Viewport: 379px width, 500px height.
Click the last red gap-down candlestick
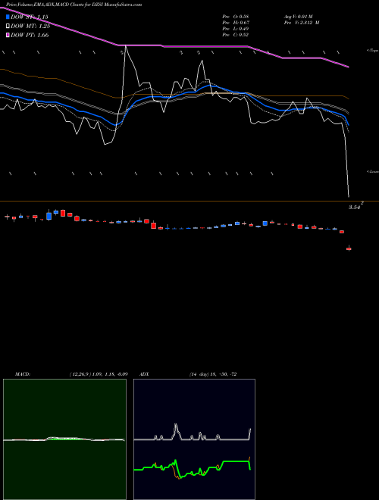tap(349, 248)
